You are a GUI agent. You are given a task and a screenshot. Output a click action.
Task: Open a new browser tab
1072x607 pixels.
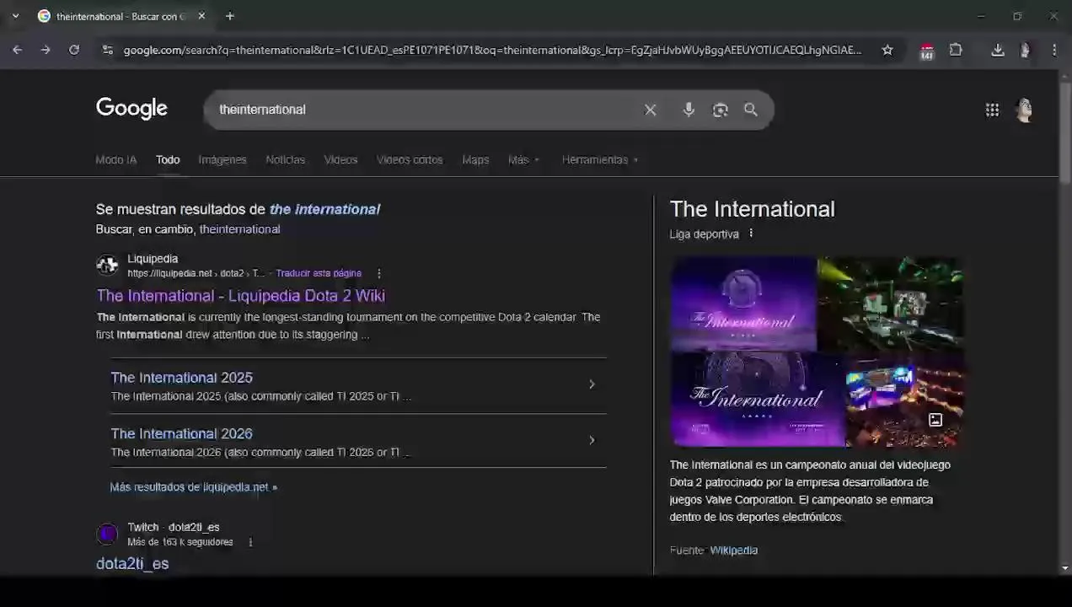pos(230,16)
